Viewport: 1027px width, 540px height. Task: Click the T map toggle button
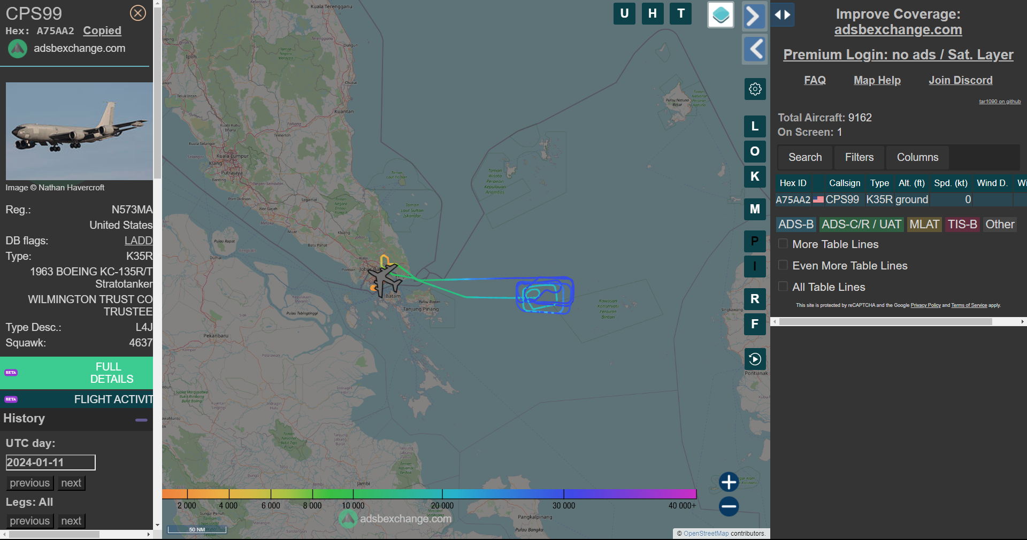tap(681, 13)
